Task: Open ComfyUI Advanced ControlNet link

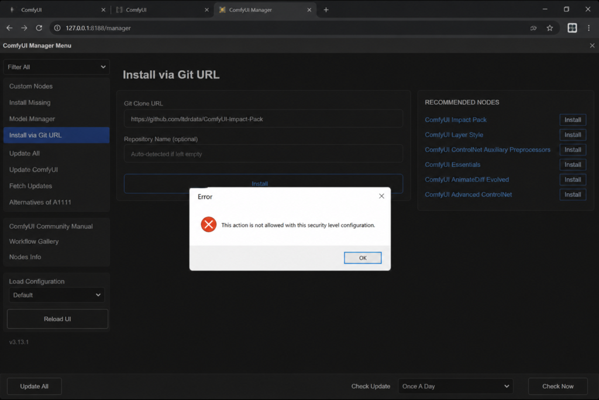Action: [468, 194]
